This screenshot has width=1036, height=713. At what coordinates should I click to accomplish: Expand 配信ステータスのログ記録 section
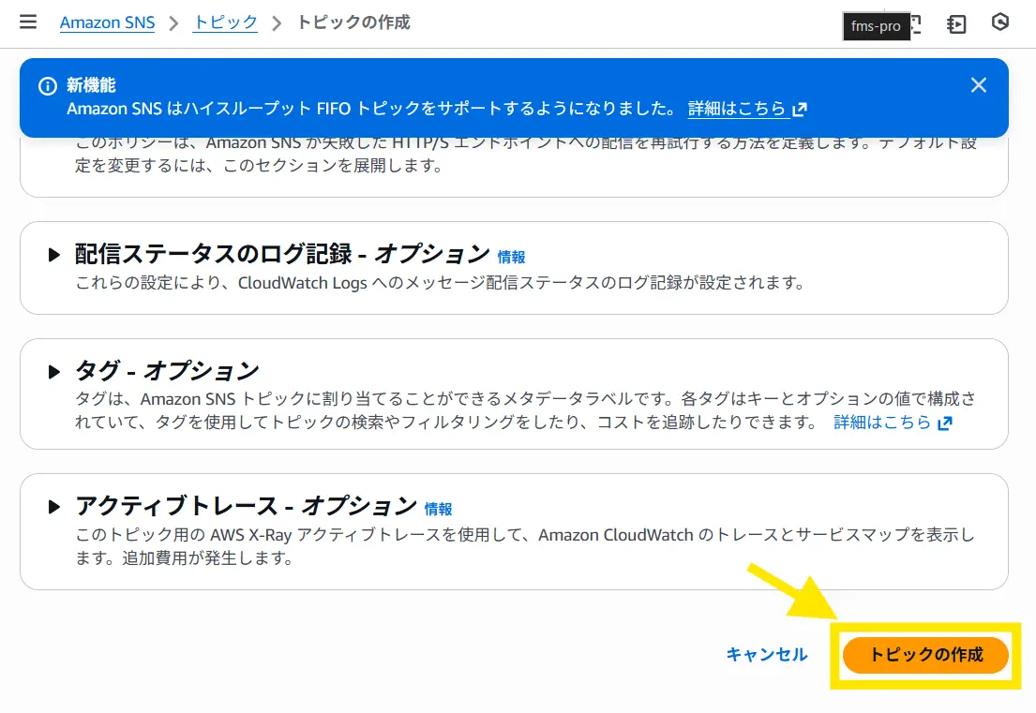(54, 255)
